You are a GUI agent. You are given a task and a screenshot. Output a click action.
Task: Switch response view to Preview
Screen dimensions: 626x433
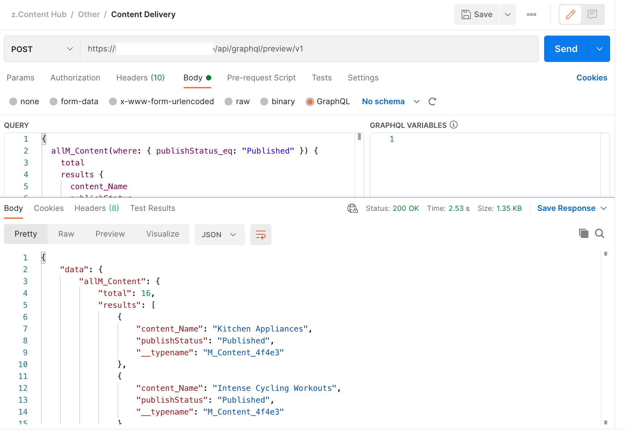[110, 234]
